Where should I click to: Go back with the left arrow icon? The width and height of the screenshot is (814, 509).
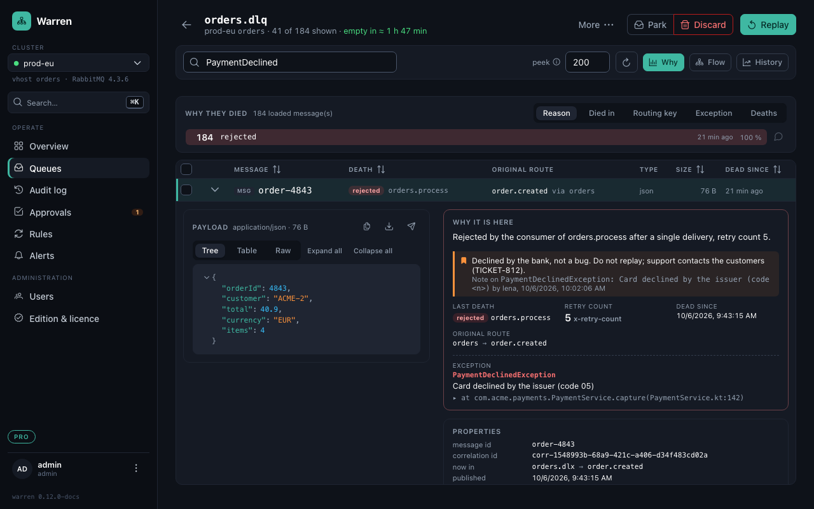tap(186, 25)
